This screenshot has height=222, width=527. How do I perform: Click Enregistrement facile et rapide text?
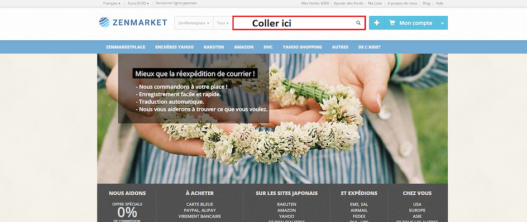179,94
